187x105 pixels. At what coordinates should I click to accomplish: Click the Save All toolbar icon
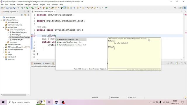[x=11, y=8]
